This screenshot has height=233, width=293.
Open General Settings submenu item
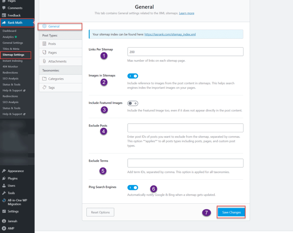(13, 43)
